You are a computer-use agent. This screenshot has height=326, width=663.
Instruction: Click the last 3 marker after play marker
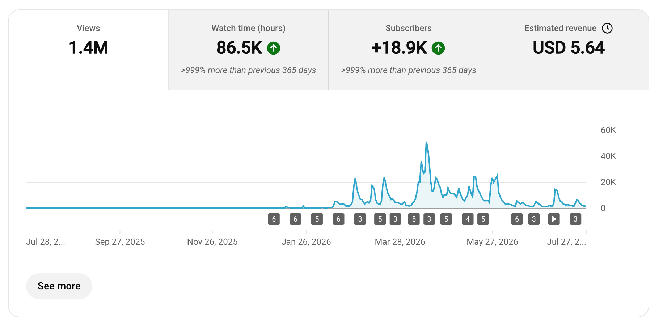coord(575,219)
